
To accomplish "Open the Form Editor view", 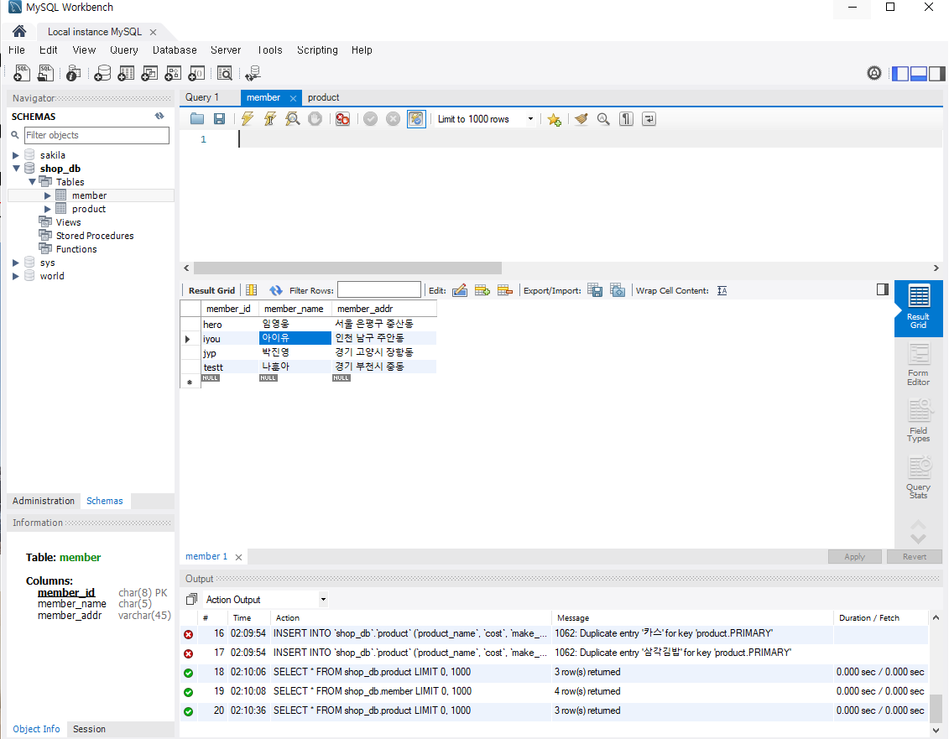I will pyautogui.click(x=918, y=365).
